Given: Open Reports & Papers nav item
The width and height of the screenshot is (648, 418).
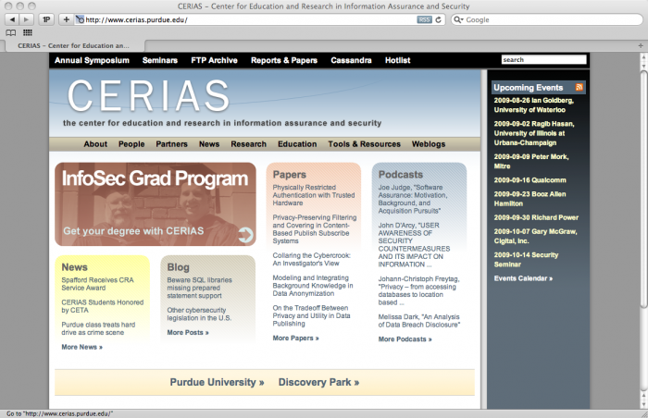Looking at the screenshot, I should pos(284,60).
